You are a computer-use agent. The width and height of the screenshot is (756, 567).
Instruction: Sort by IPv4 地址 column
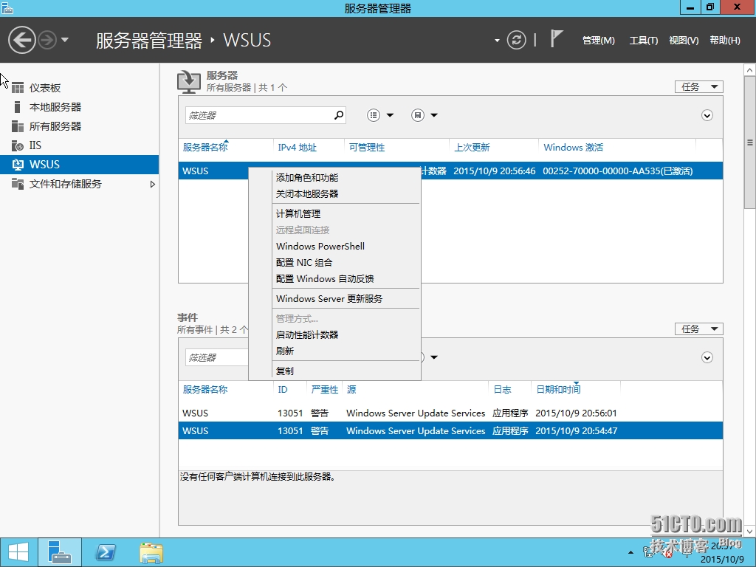(x=297, y=148)
